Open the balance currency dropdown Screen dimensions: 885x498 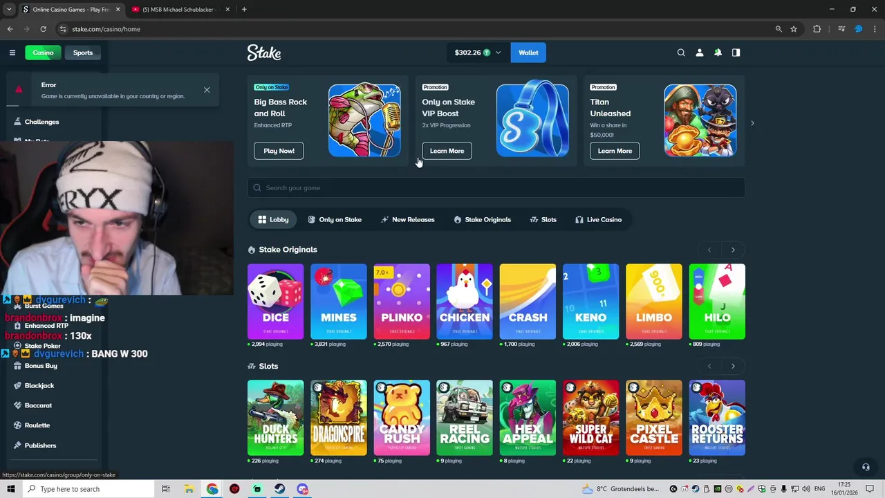click(x=477, y=53)
